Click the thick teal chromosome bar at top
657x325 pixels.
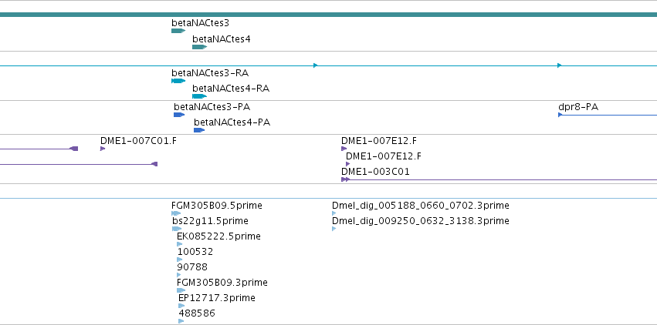click(x=329, y=15)
